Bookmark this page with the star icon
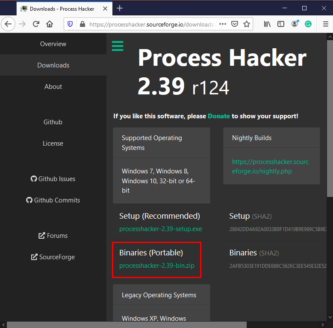This screenshot has width=333, height=328. [x=247, y=24]
